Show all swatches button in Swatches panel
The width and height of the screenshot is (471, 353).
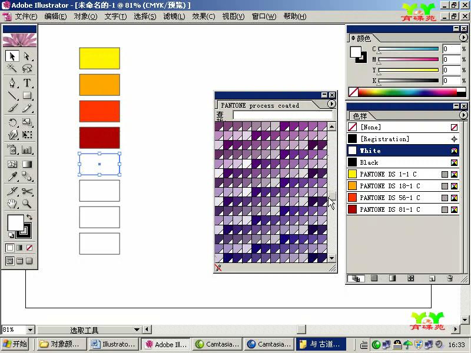[x=356, y=278]
